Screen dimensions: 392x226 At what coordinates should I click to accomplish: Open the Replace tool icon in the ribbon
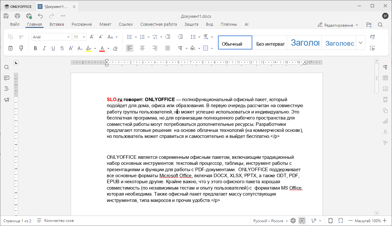tap(372, 37)
